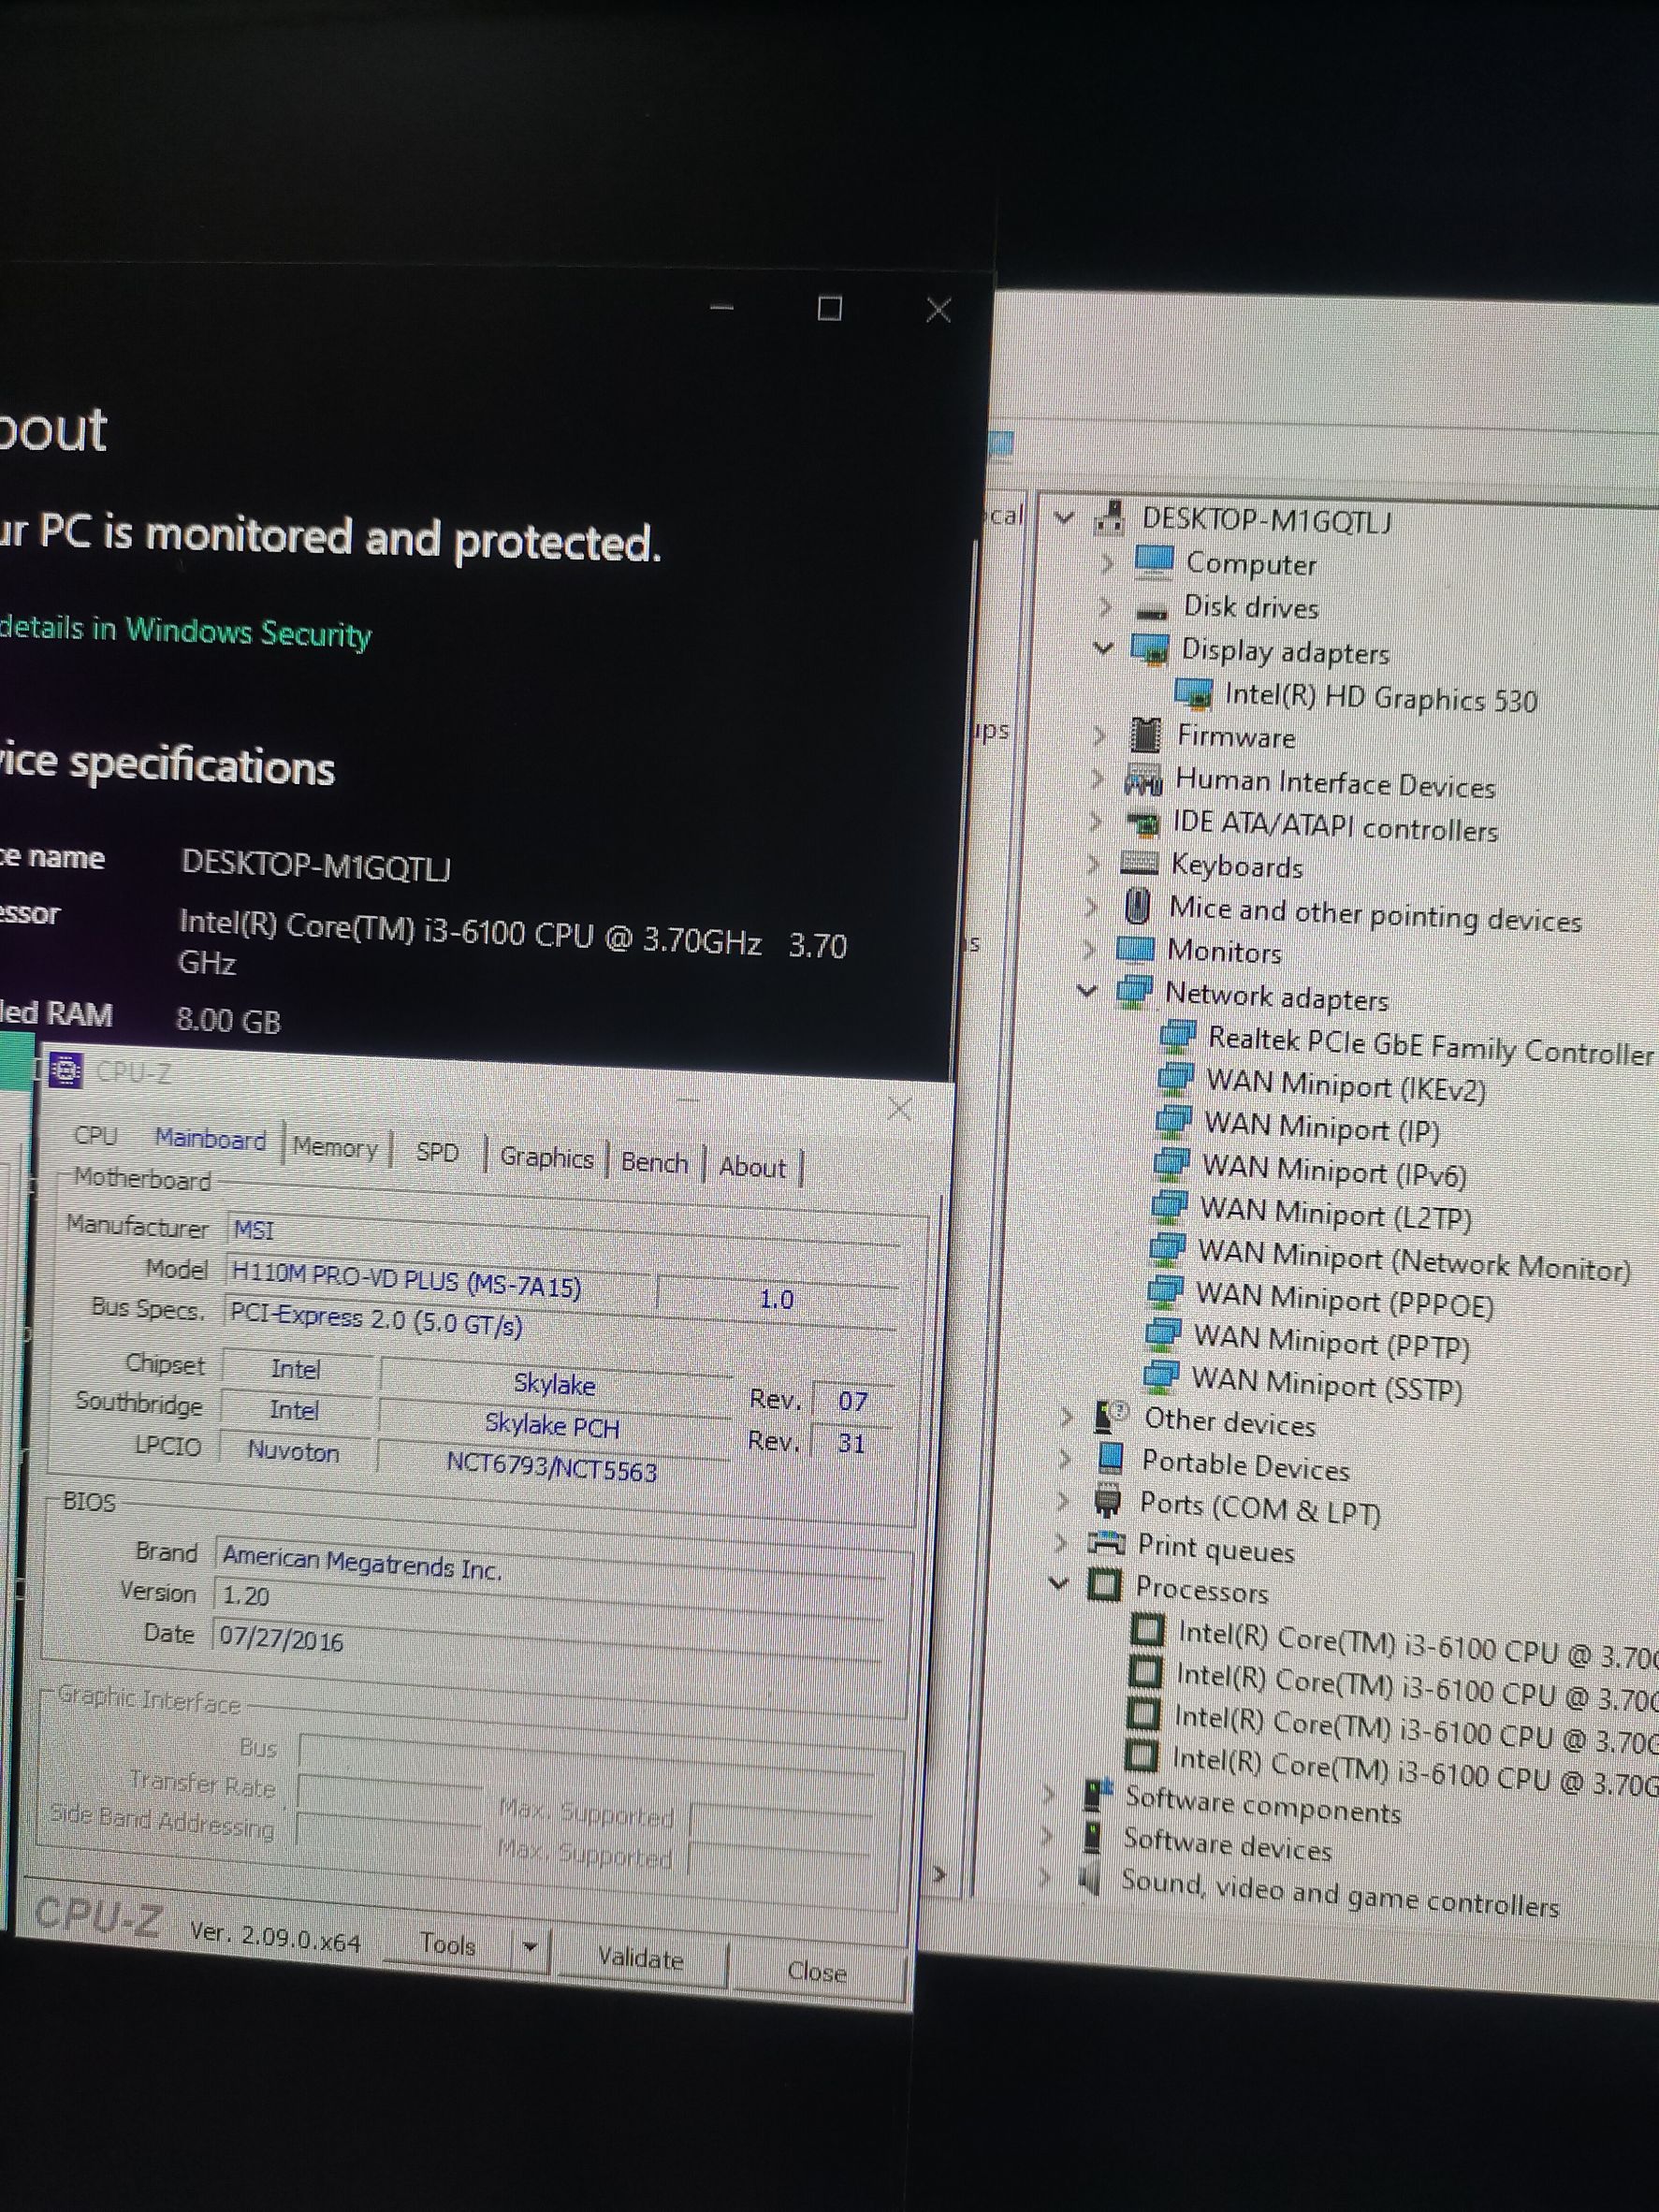Collapse the Display adapters tree node

tap(1103, 648)
